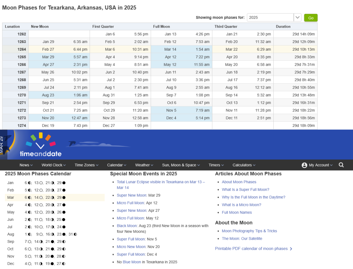Expand the World Clock menu
The height and width of the screenshot is (269, 353).
pos(53,165)
